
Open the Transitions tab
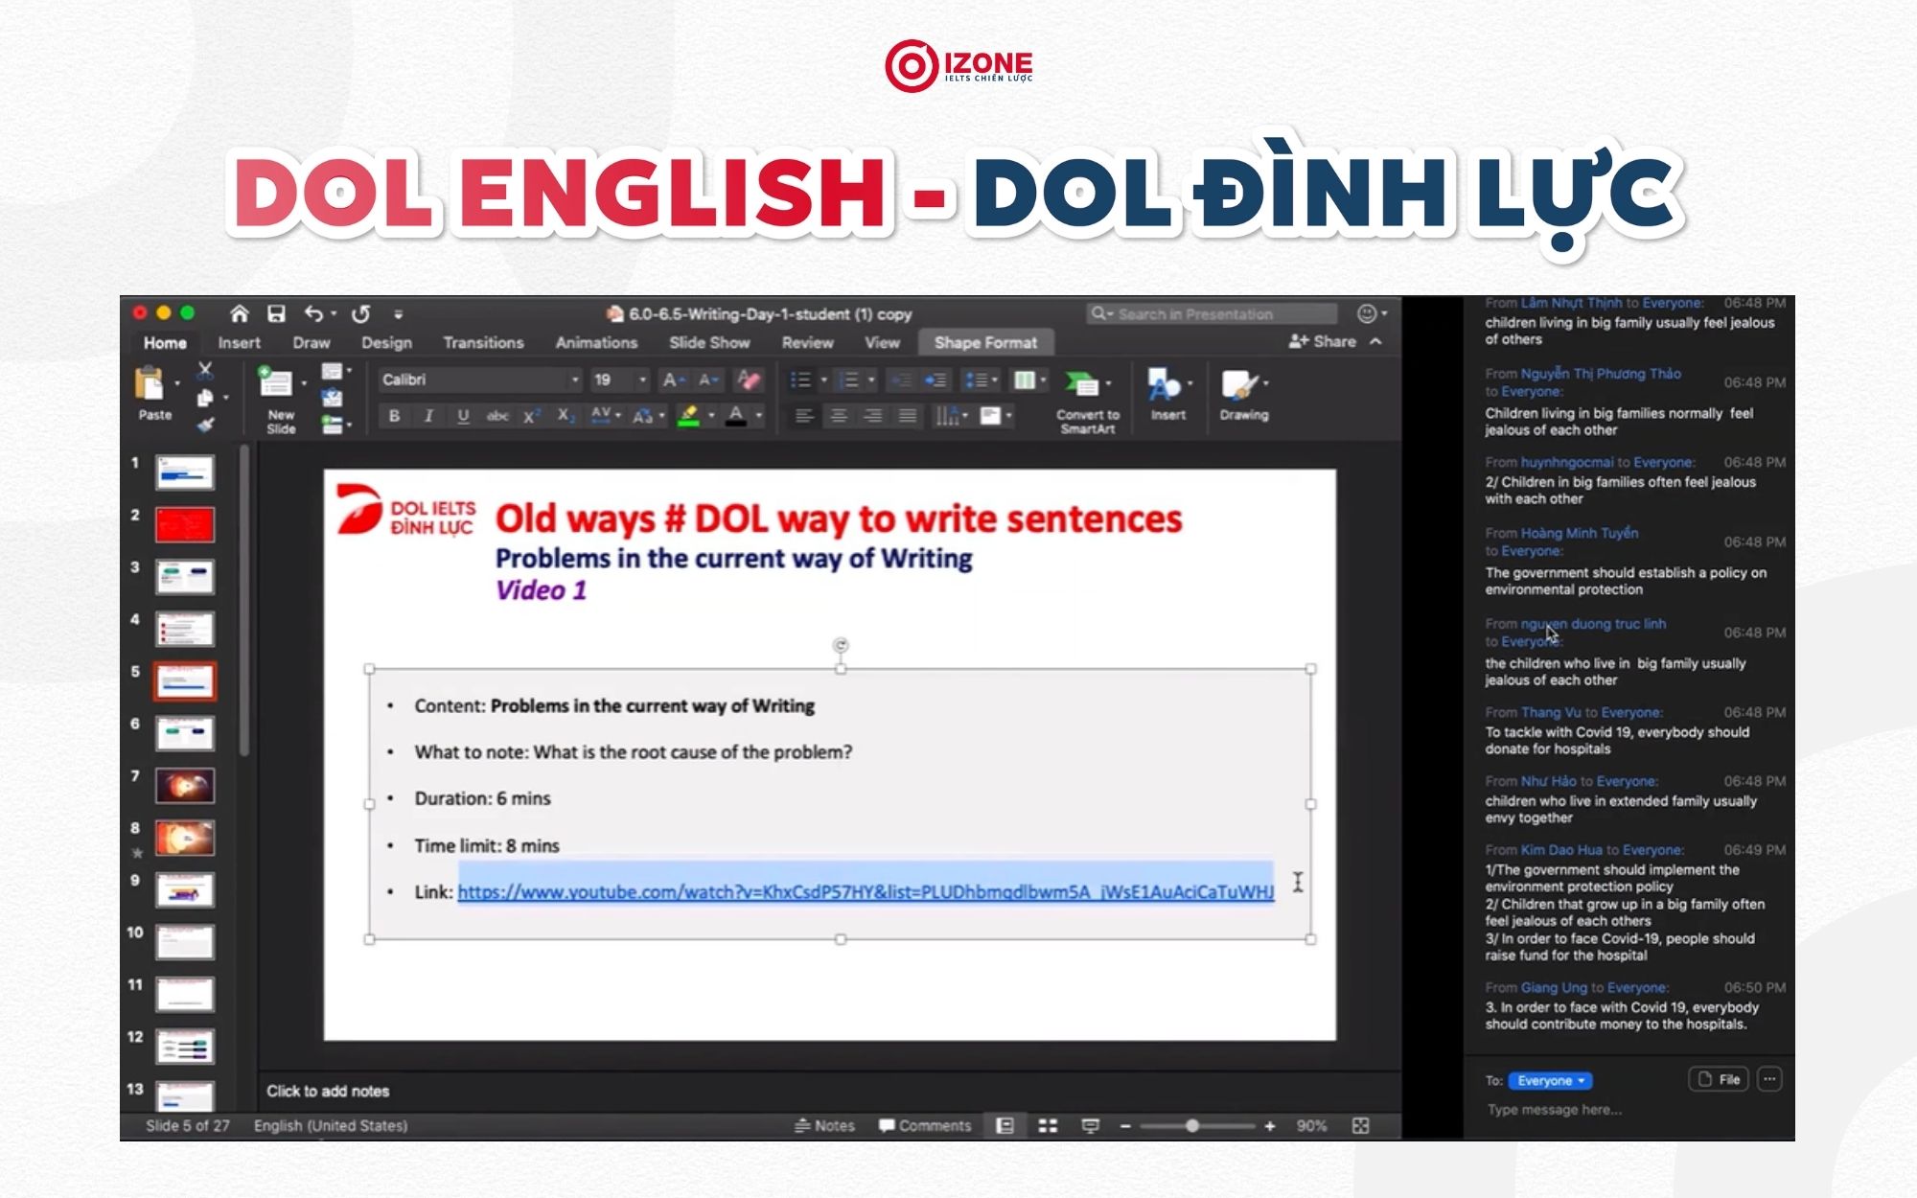pyautogui.click(x=483, y=342)
